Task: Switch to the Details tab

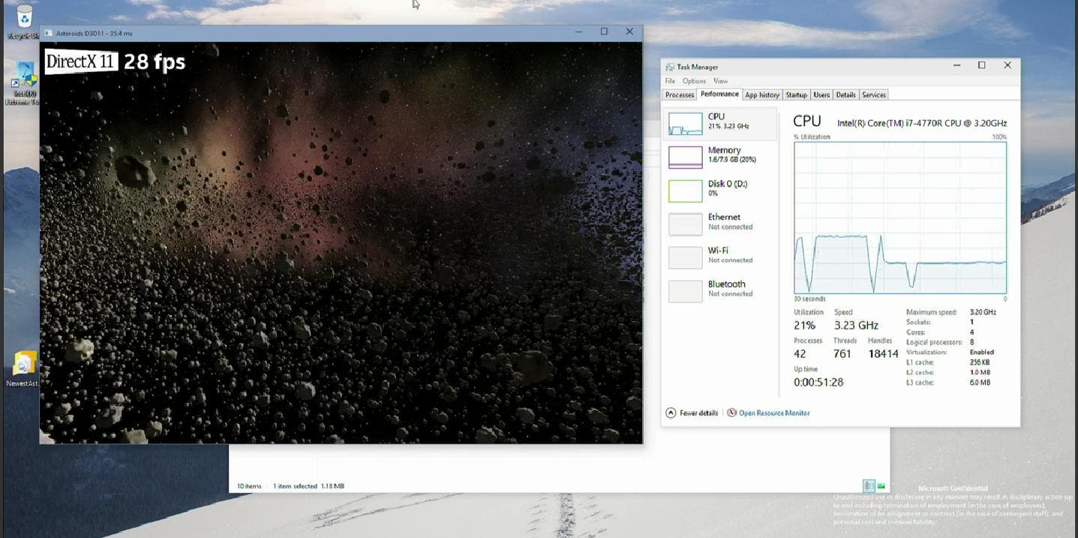Action: click(x=845, y=95)
